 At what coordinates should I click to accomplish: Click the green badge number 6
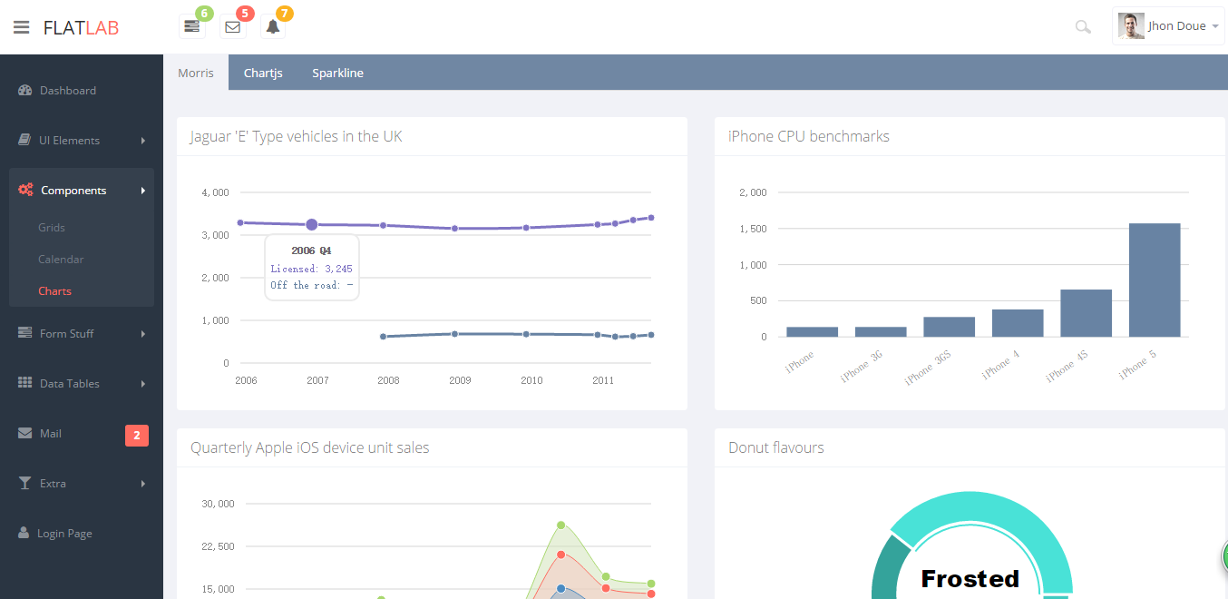[203, 14]
